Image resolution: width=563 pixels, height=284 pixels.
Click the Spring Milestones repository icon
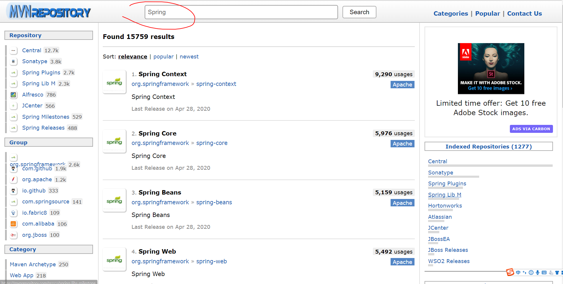click(x=13, y=117)
